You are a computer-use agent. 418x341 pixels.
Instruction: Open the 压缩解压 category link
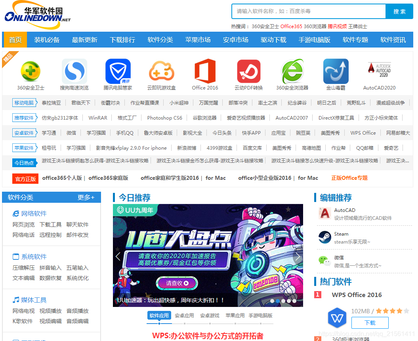[x=23, y=268]
